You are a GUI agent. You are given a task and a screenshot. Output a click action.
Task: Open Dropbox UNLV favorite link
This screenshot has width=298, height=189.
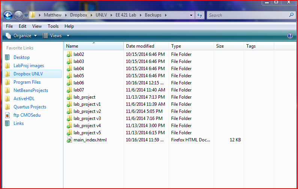28,74
